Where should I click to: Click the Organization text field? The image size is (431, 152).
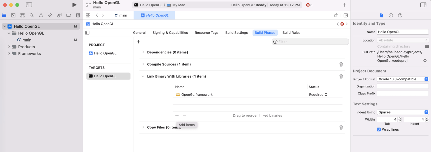403,86
